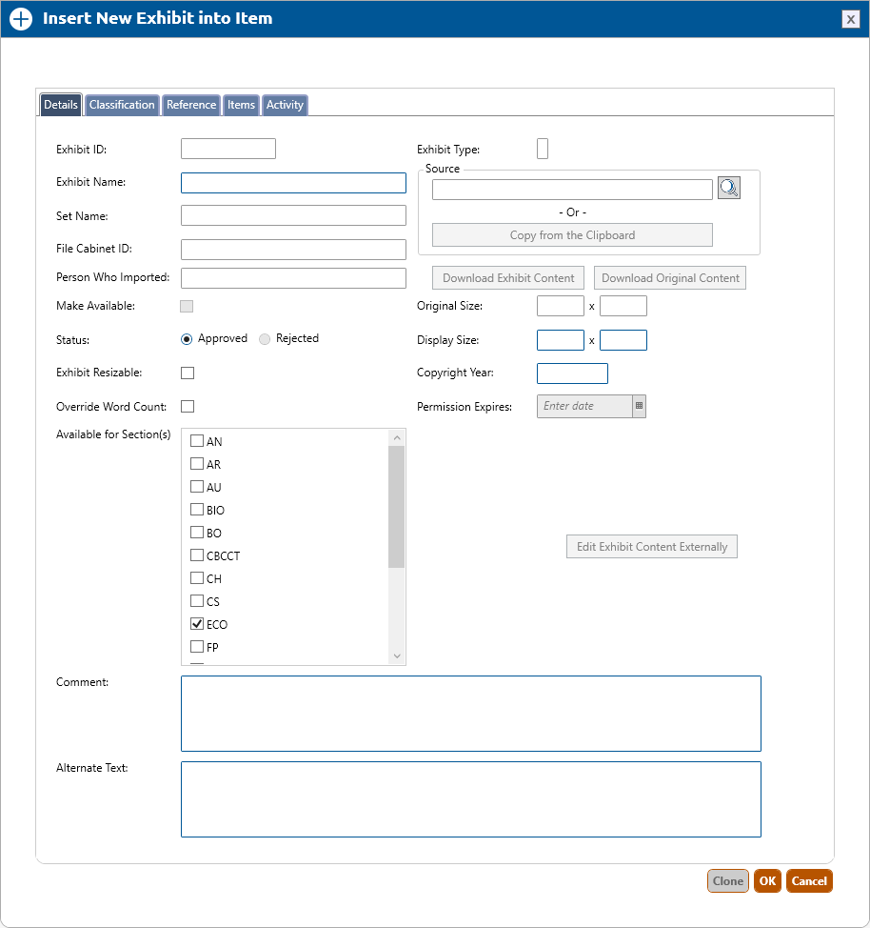Switch to the Classification tab
The height and width of the screenshot is (928, 870).
click(122, 105)
